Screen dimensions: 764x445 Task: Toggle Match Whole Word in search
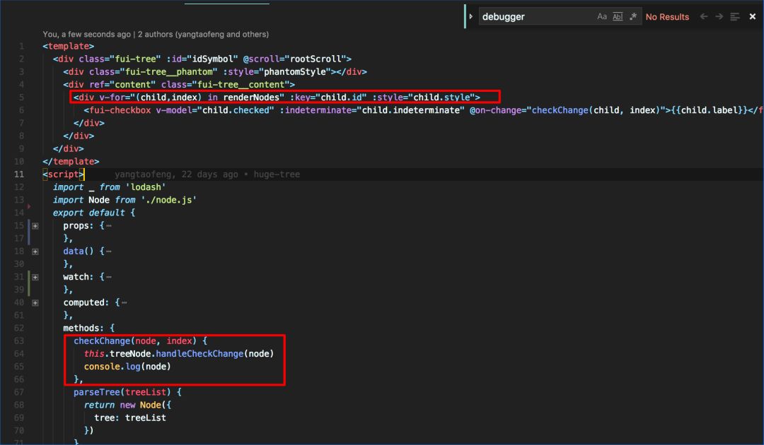(x=618, y=16)
